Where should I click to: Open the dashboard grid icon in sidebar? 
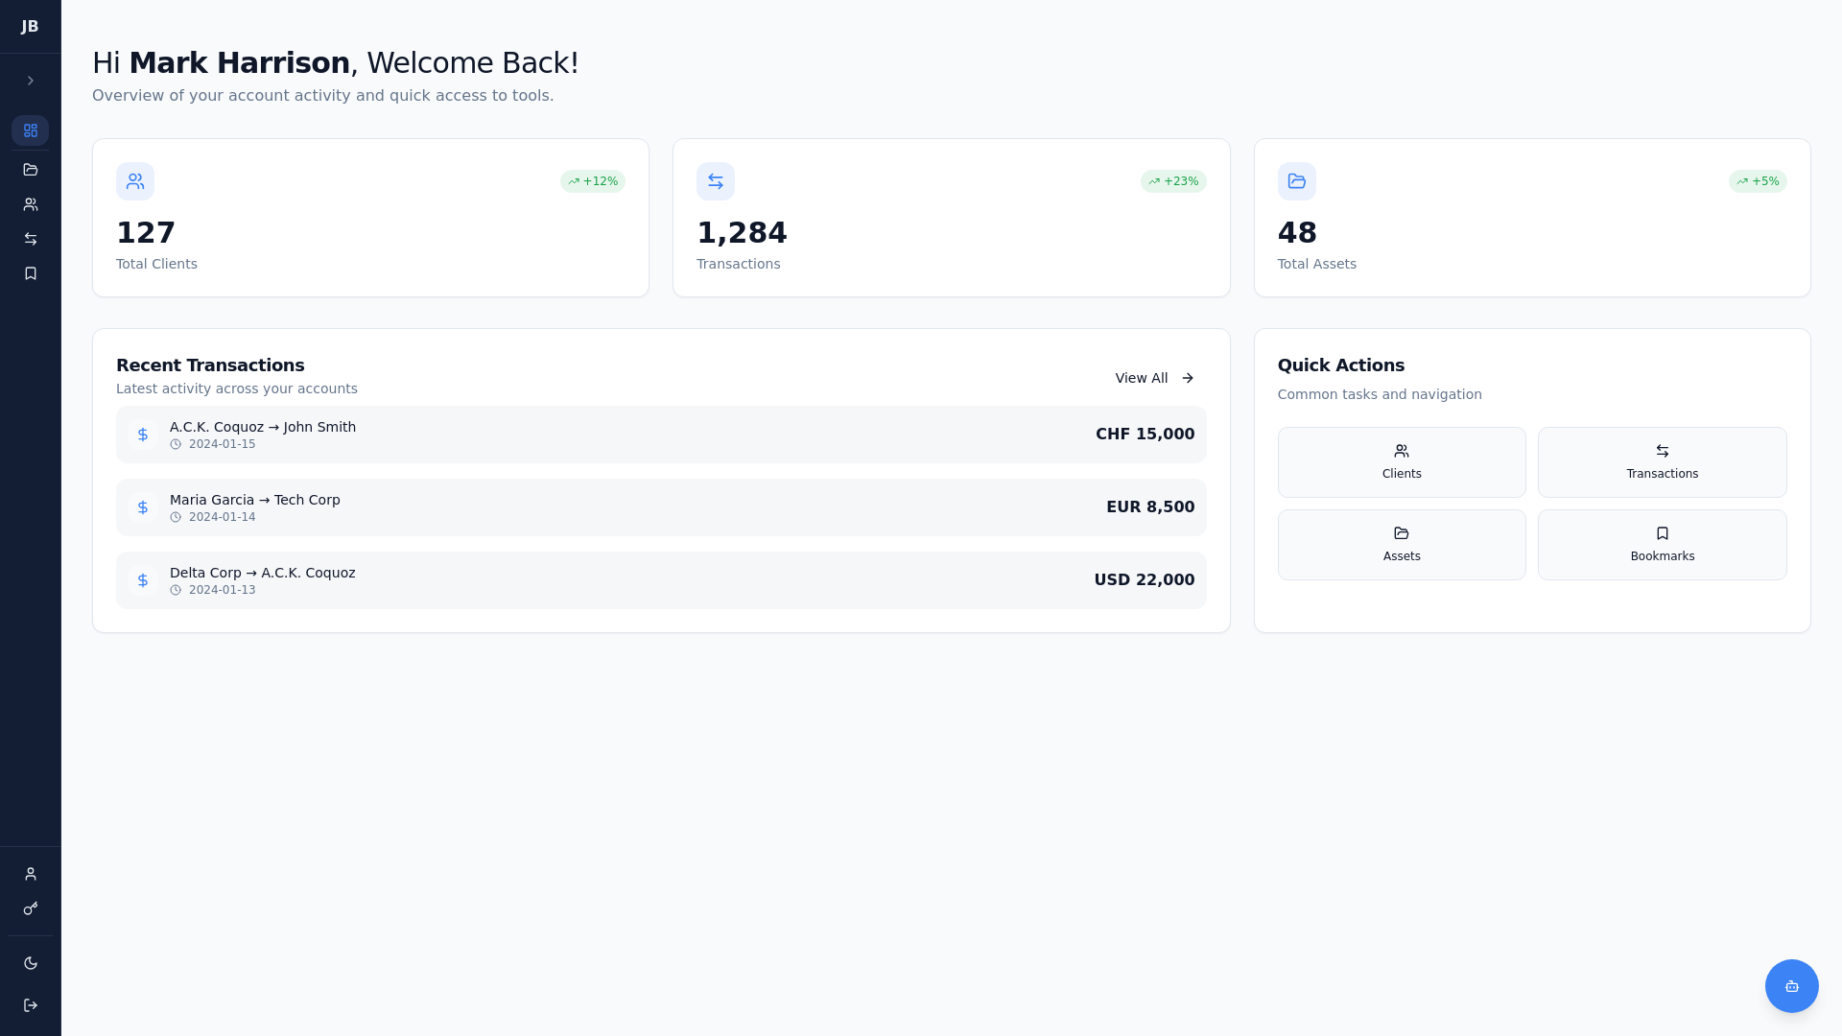tap(31, 130)
